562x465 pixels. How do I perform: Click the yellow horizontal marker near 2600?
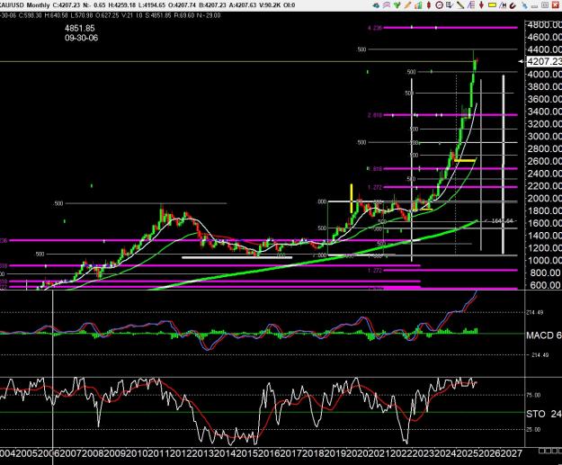point(465,161)
